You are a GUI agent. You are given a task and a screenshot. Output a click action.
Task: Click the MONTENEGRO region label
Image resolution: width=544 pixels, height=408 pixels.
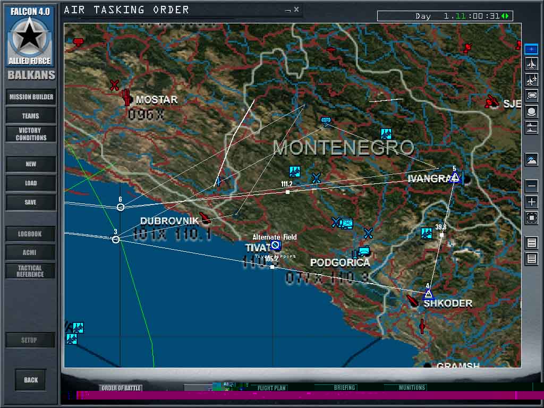344,148
